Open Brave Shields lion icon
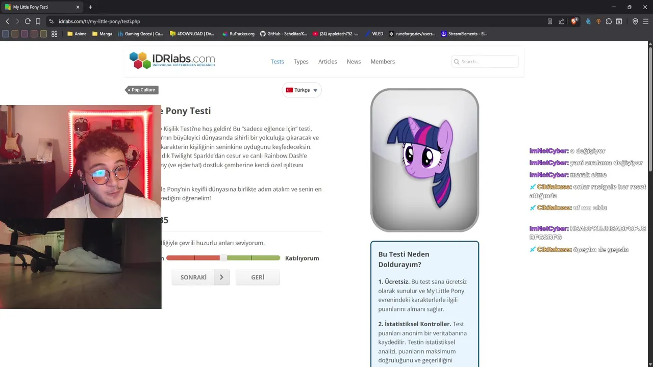 [574, 21]
